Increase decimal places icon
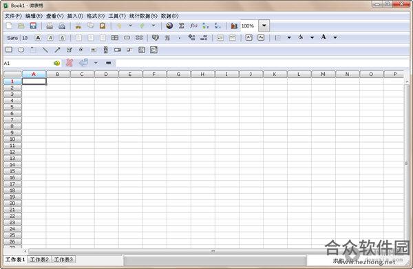The height and width of the screenshot is (269, 413). click(191, 37)
